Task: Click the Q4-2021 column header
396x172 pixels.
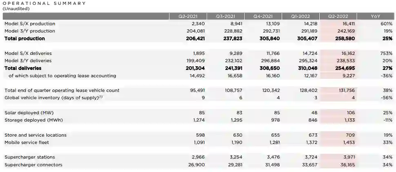Action: [x=263, y=16]
